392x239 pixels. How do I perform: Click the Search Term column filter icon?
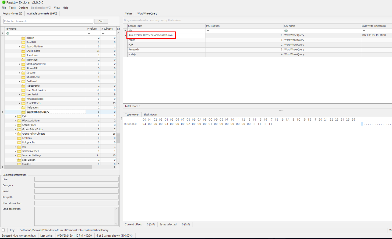click(x=130, y=31)
